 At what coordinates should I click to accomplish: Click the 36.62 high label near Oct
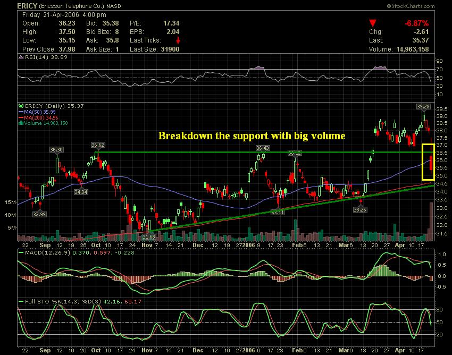click(x=98, y=145)
